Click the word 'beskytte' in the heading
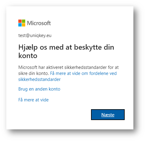Viewport: 146px width, 142px height. point(88,47)
